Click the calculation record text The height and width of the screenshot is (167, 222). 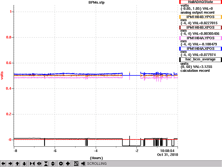(195, 71)
